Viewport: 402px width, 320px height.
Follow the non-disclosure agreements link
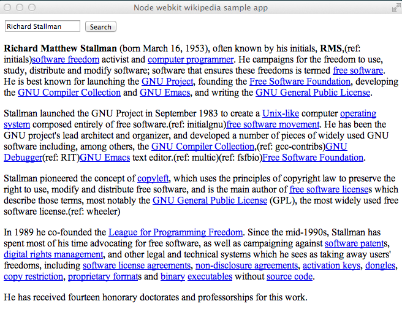click(246, 265)
